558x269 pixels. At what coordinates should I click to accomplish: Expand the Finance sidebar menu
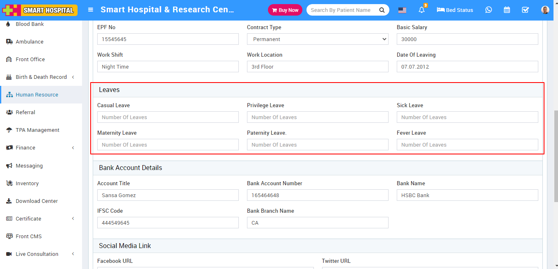point(41,147)
